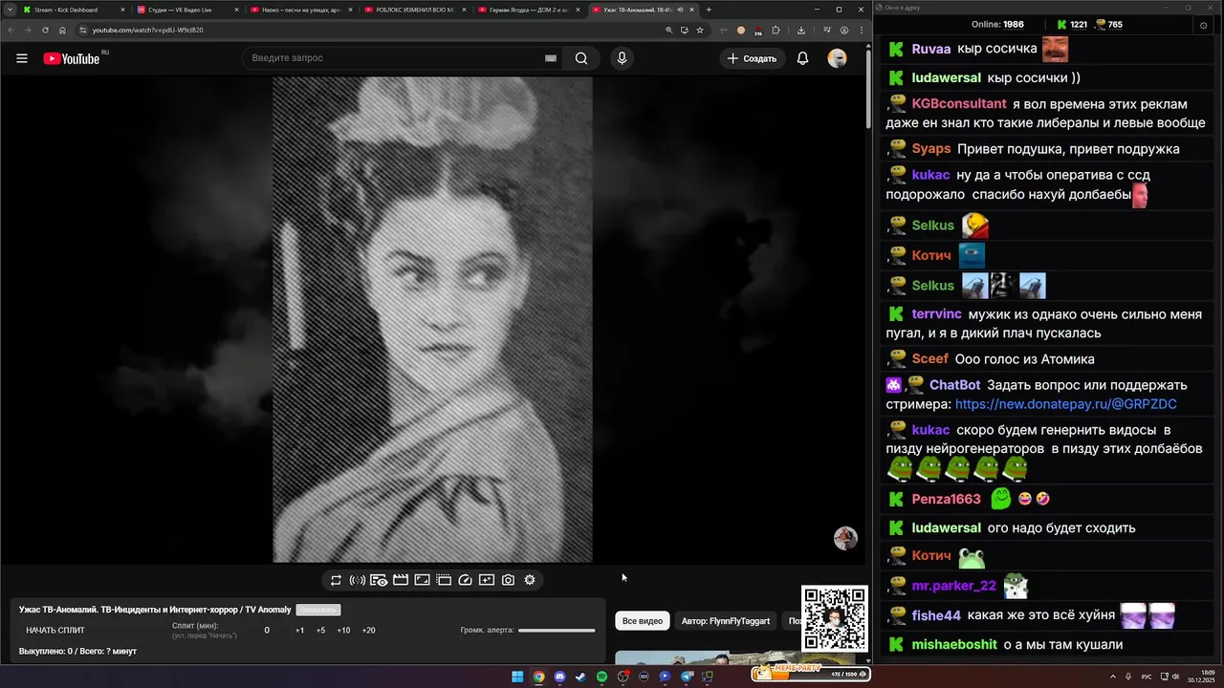
Task: Click the Kick viewer count 1221
Action: click(x=1078, y=25)
